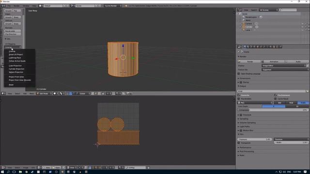Screen dimensions: 310x174
Task: Open the PNG file format dropdown
Action: pyautogui.click(x=255, y=102)
